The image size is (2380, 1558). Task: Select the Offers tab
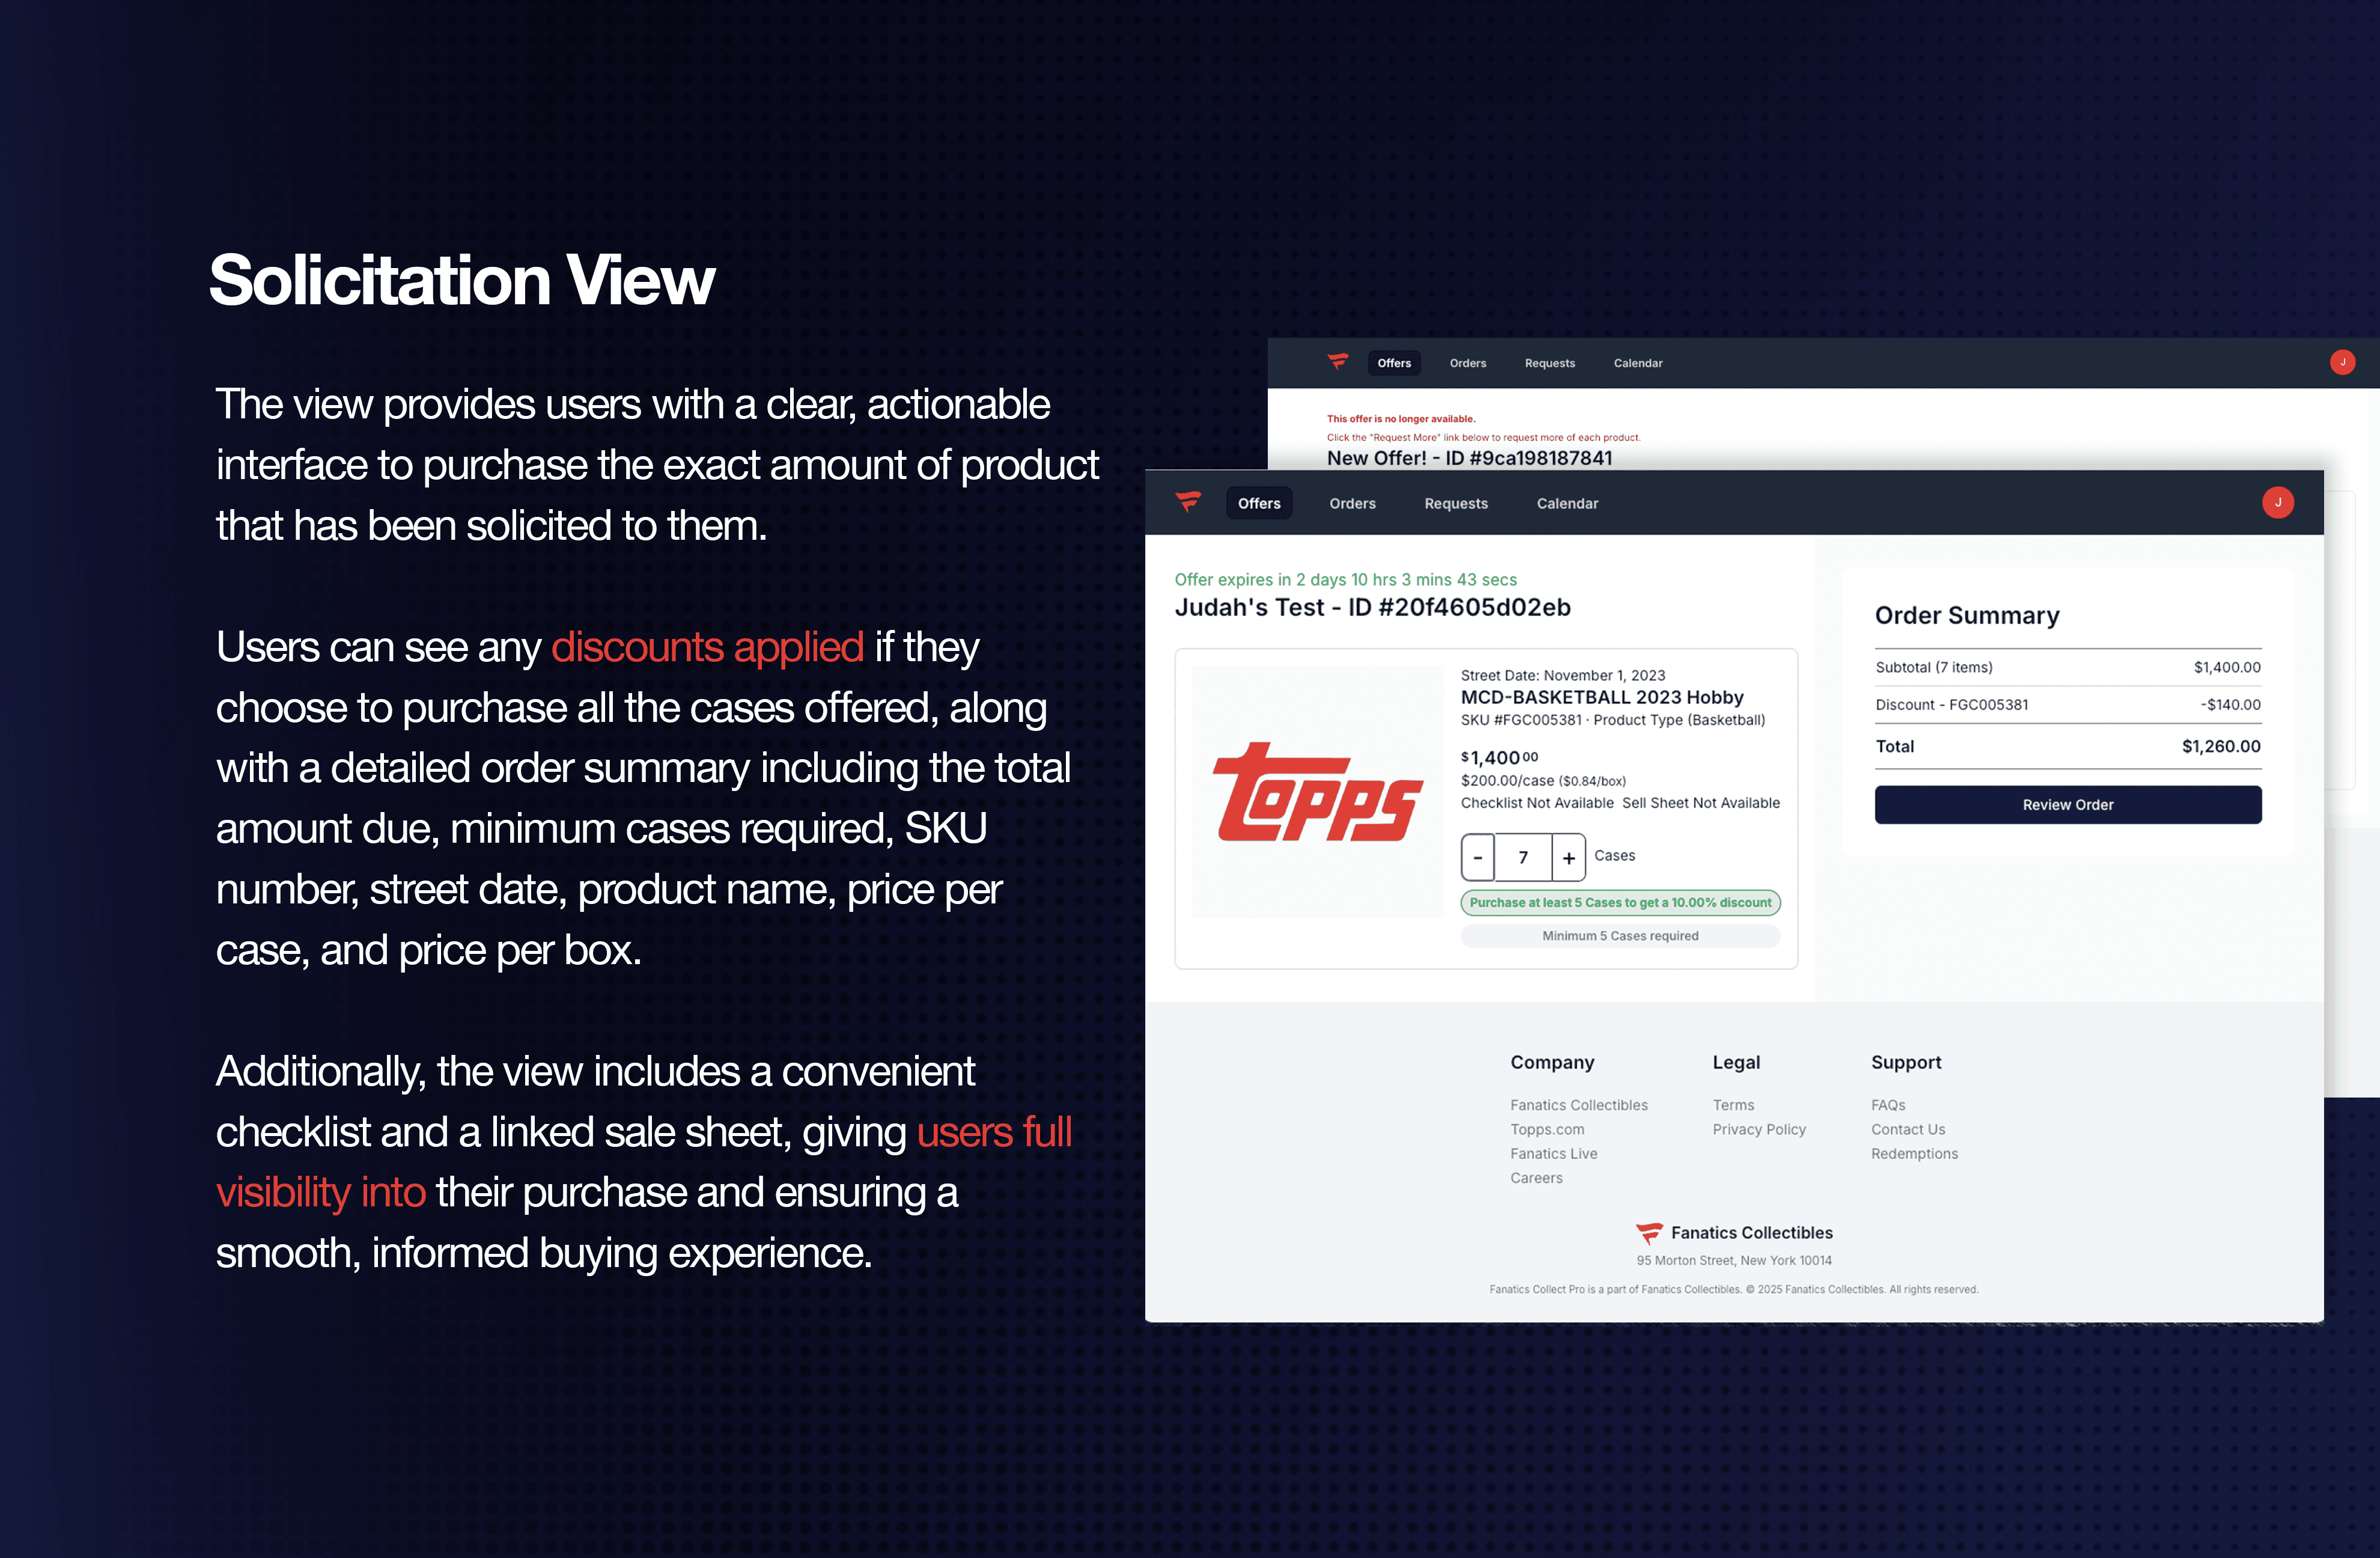pyautogui.click(x=1258, y=503)
